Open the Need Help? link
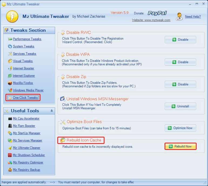The height and width of the screenshot is (186, 208). [193, 17]
